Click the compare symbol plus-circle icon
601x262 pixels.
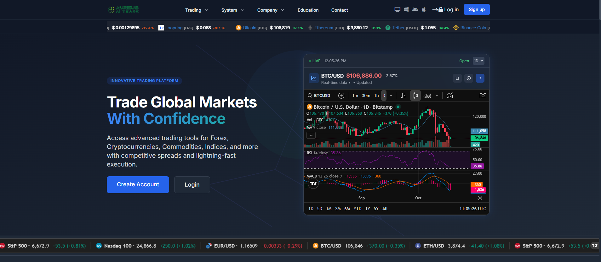[341, 96]
